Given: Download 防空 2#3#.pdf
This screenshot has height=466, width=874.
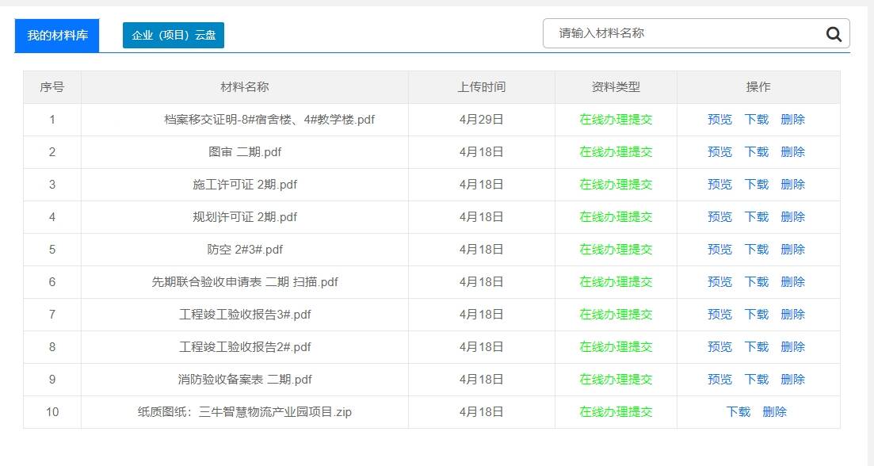Looking at the screenshot, I should click(757, 249).
